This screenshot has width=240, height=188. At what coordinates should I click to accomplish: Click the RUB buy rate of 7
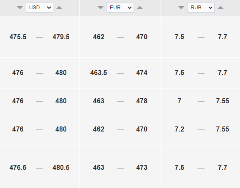180,101
